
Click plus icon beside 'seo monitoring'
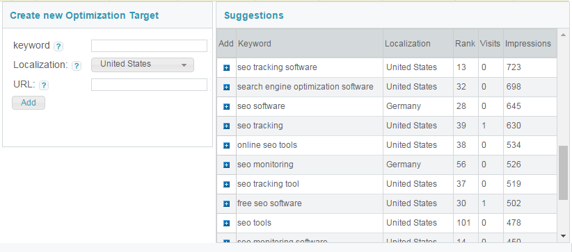coord(226,165)
